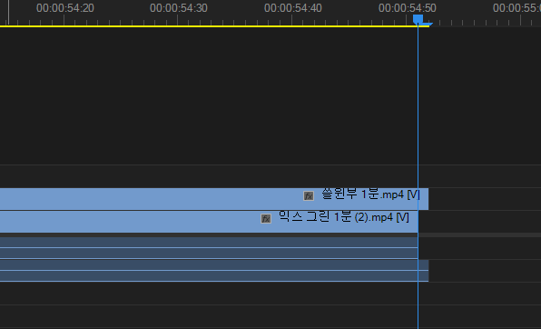Click the fx badge on 쓸원부 1분.mp4 clip
The image size is (541, 329).
click(309, 196)
